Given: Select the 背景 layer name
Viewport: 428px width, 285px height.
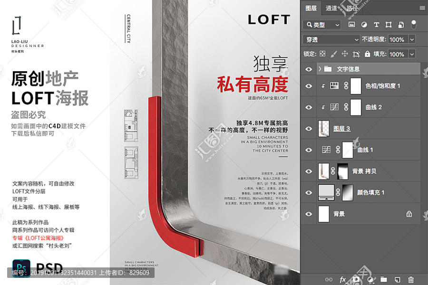Looking at the screenshot, I should click(339, 214).
